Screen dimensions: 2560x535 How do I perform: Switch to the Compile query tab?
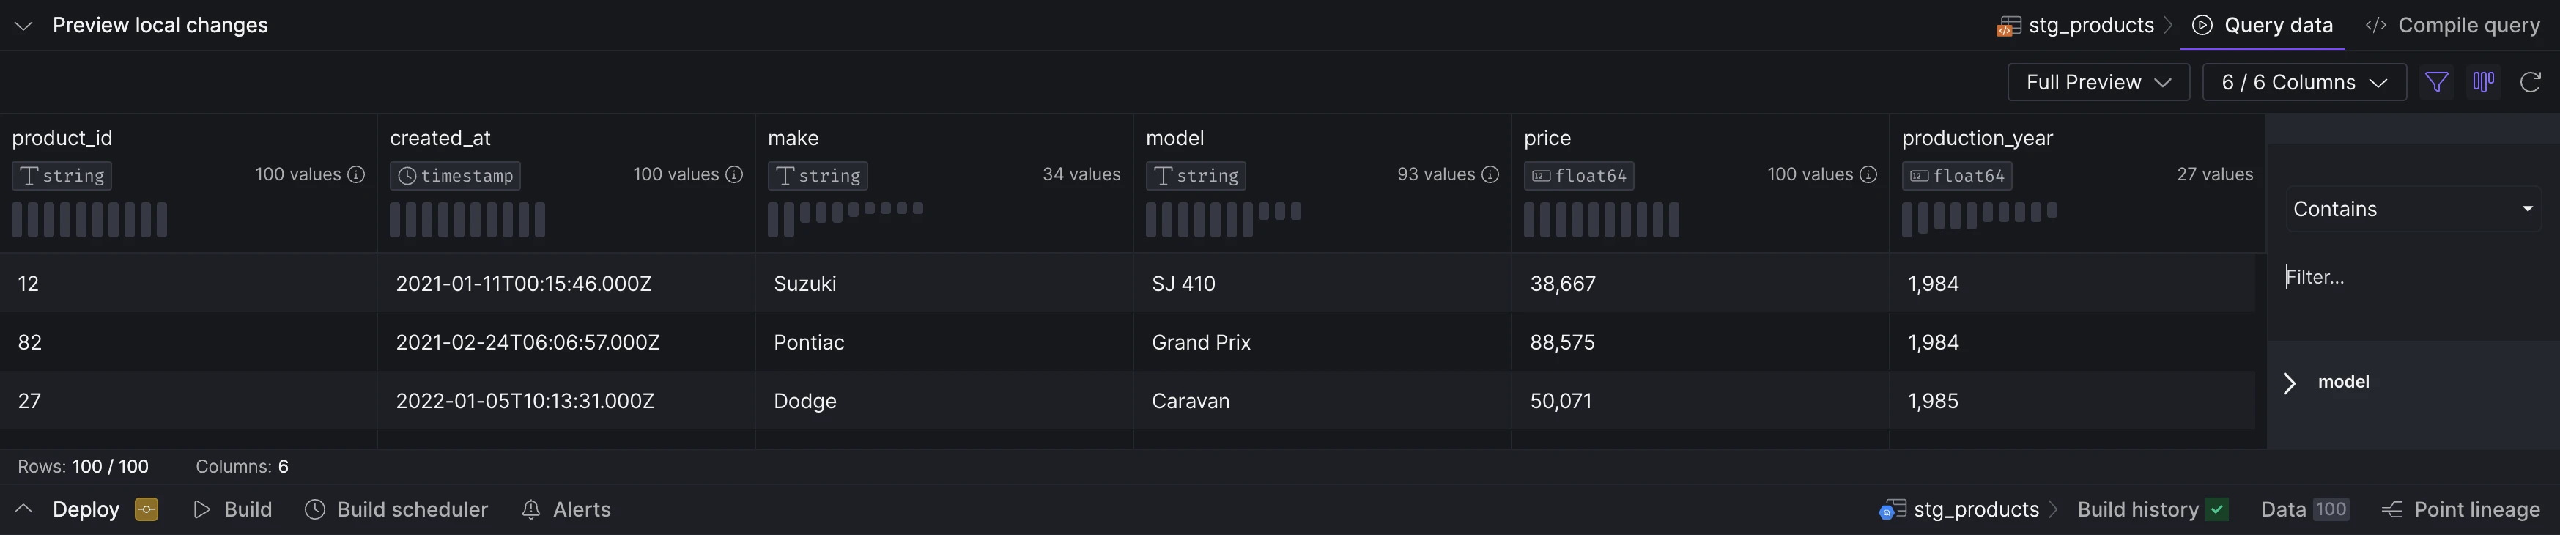tap(2452, 26)
